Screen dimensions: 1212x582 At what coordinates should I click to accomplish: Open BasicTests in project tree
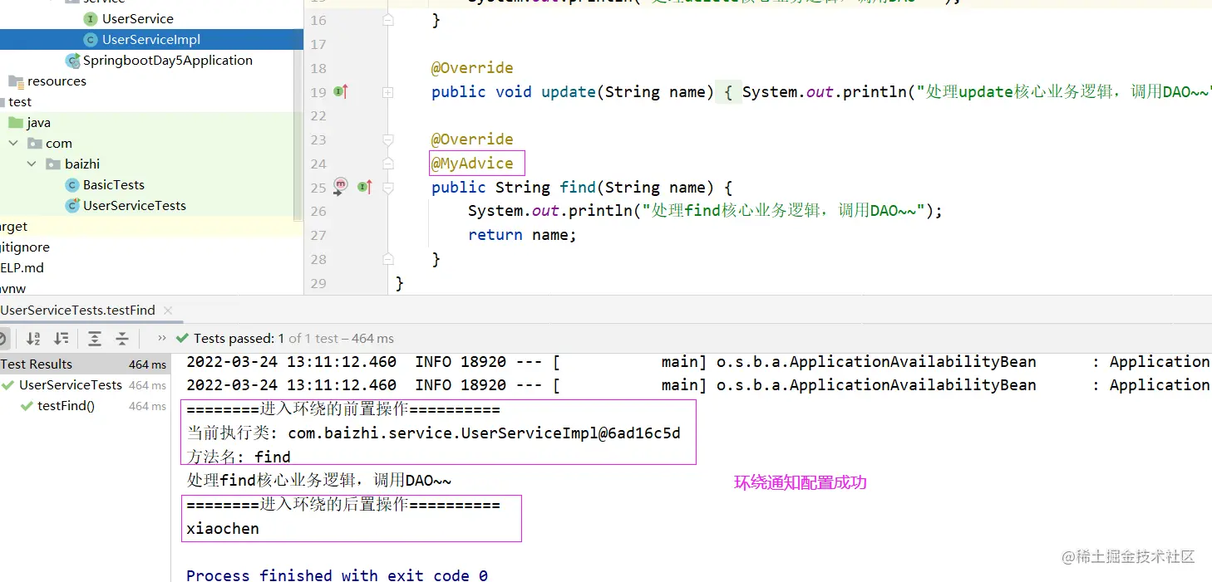coord(114,184)
